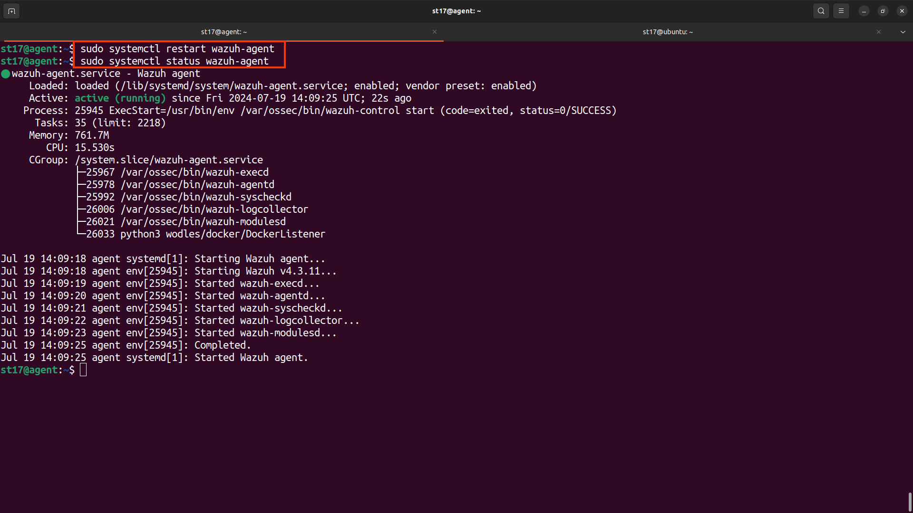Open the terminal hamburger menu
913x513 pixels.
tap(841, 11)
